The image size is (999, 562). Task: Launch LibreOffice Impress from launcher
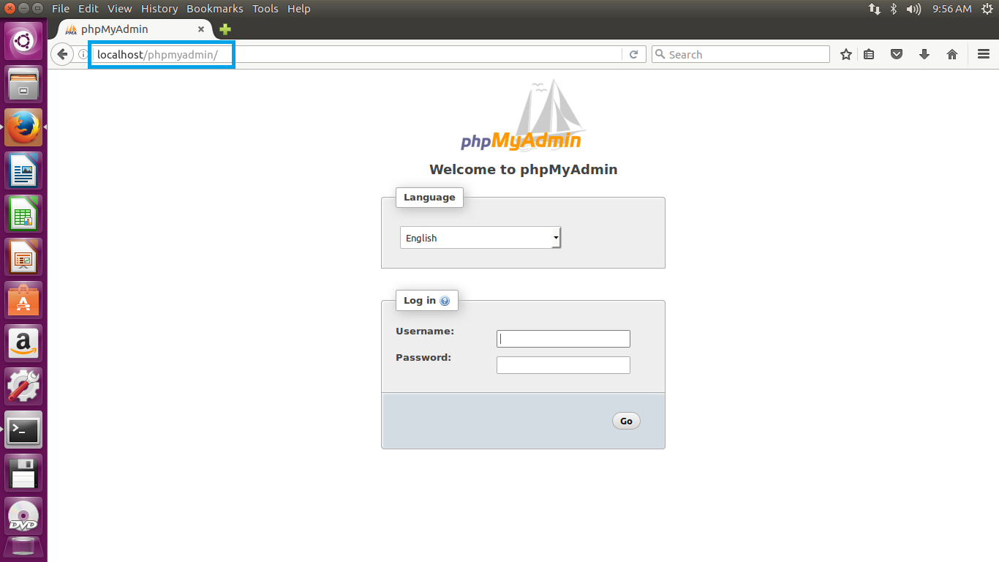[x=24, y=257]
